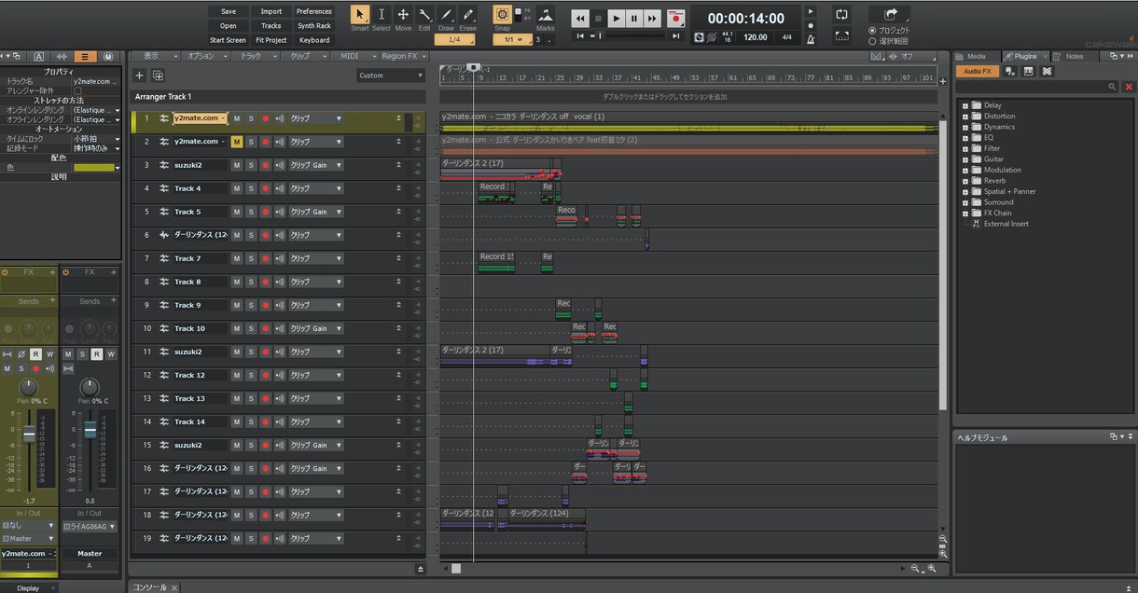Toggle input echo on Track 5
1138x593 pixels.
click(280, 212)
